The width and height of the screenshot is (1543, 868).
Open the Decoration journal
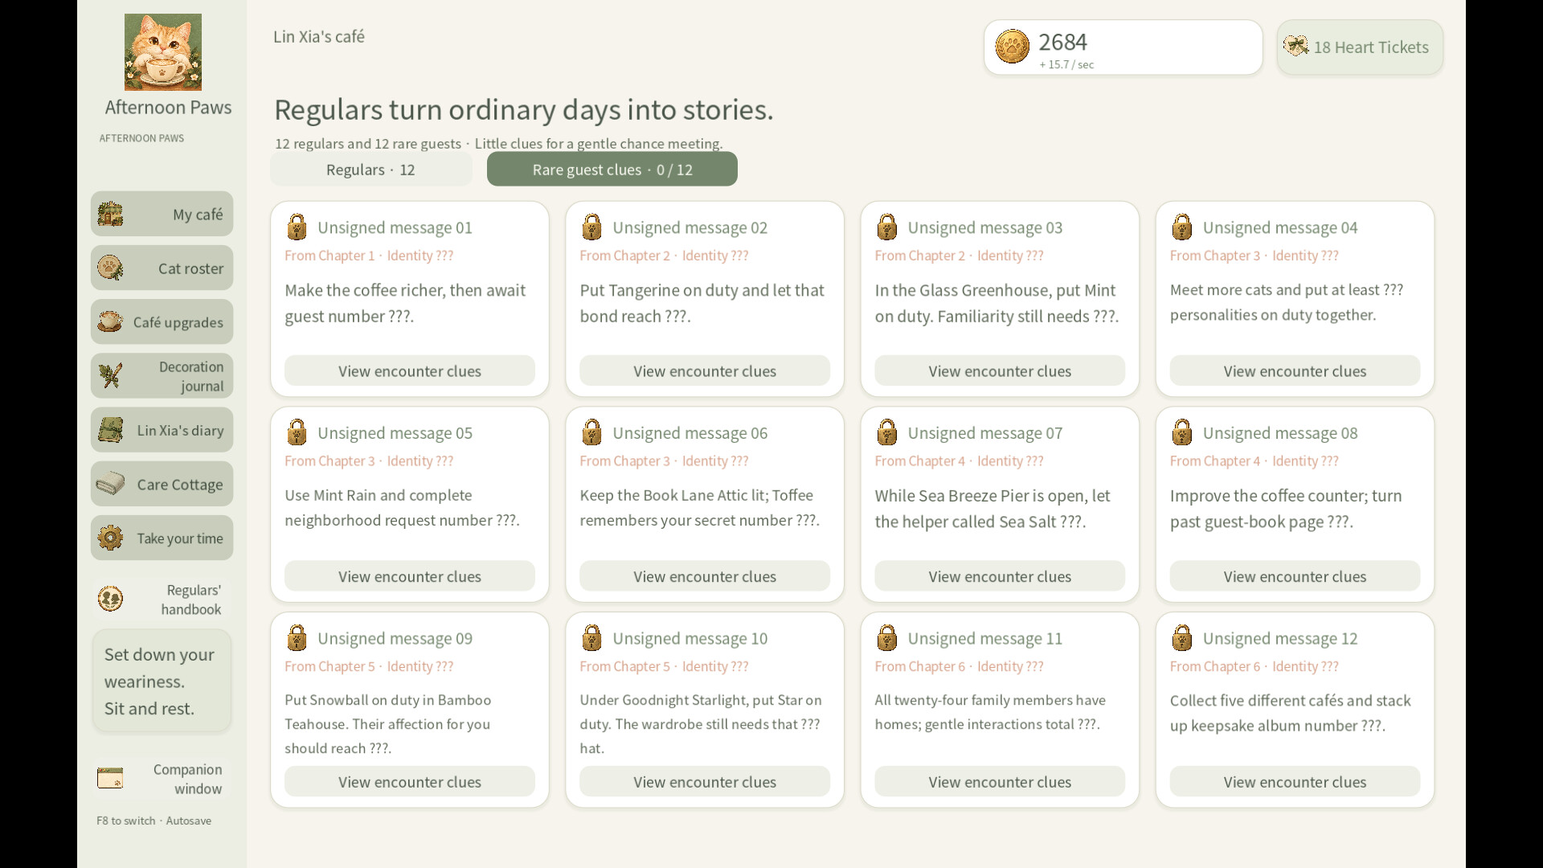162,375
